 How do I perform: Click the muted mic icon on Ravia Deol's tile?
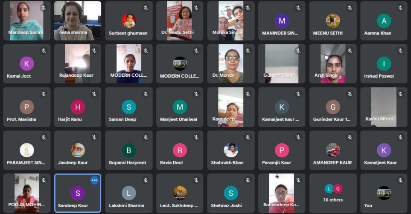196,137
